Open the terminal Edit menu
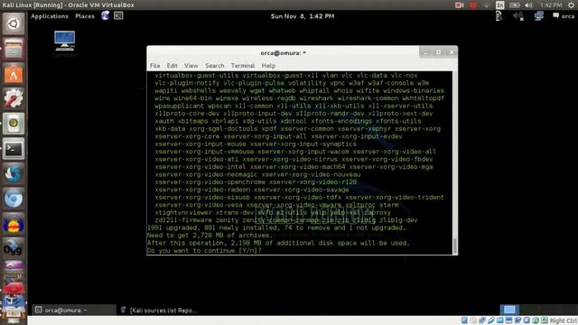Viewport: 578px width, 325px height. 172,66
